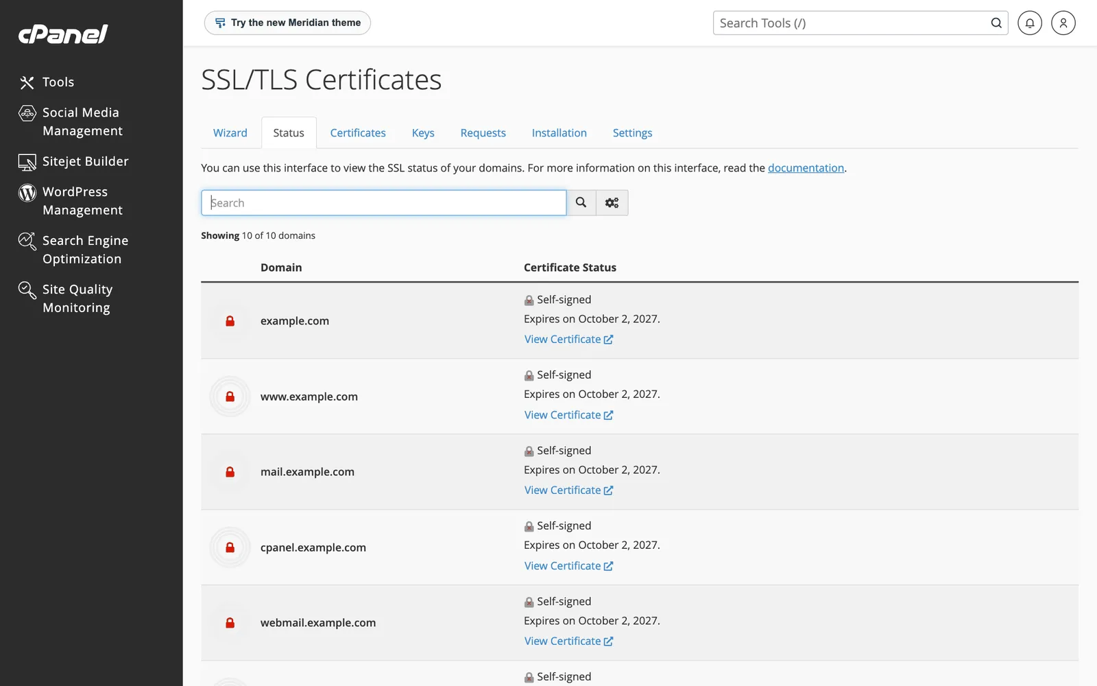
Task: Open Tools in the sidebar
Action: pos(47,82)
